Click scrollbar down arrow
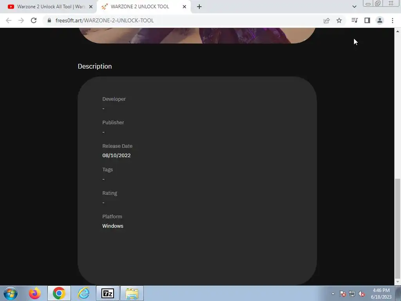 [397, 282]
